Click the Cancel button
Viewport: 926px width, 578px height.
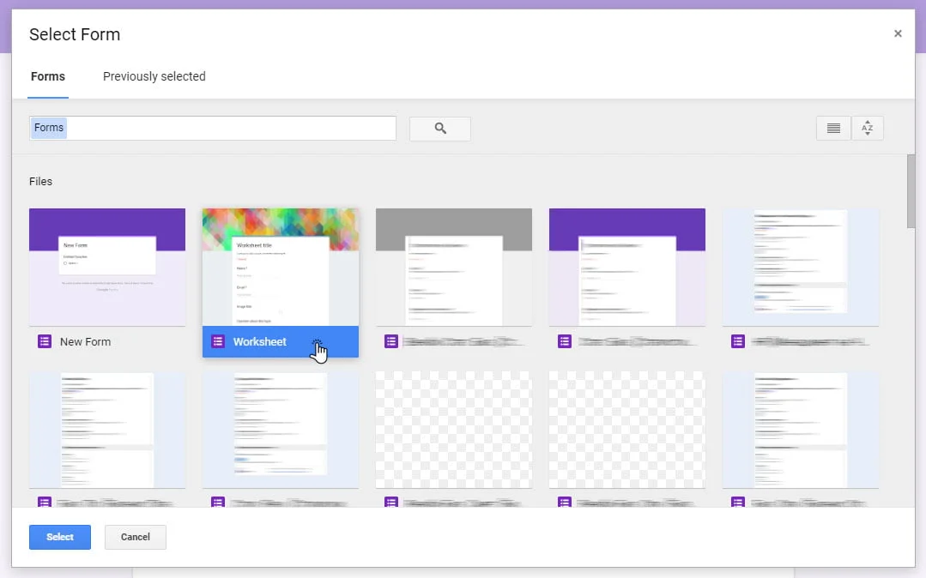(136, 537)
